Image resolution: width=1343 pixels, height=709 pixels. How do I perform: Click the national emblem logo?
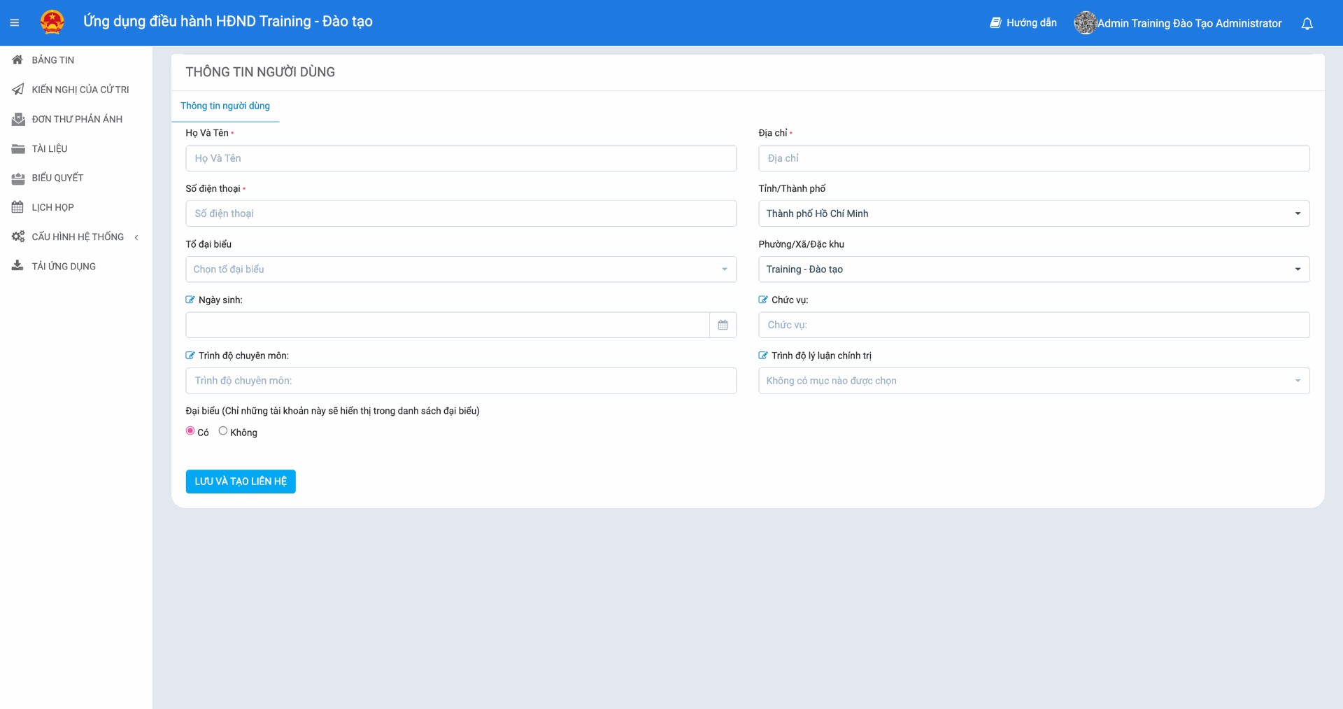[x=52, y=22]
